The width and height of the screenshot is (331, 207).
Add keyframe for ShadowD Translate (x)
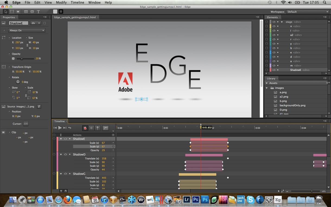113,158
